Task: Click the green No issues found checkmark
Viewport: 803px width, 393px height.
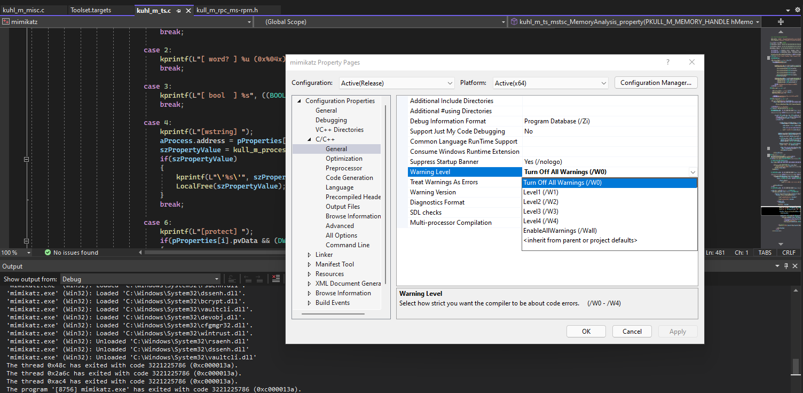Action: click(48, 253)
